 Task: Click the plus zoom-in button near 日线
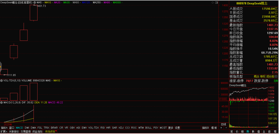[x=221, y=128]
